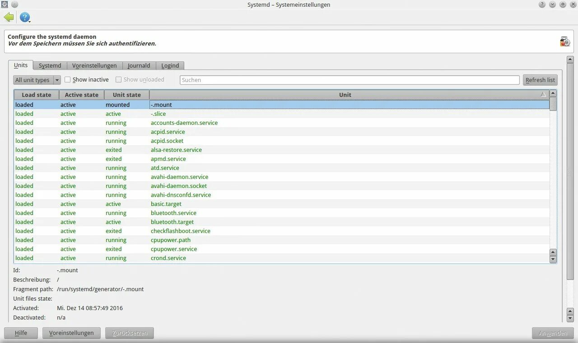The width and height of the screenshot is (578, 343).
Task: Select the -.mount unit row
Action: pos(281,105)
